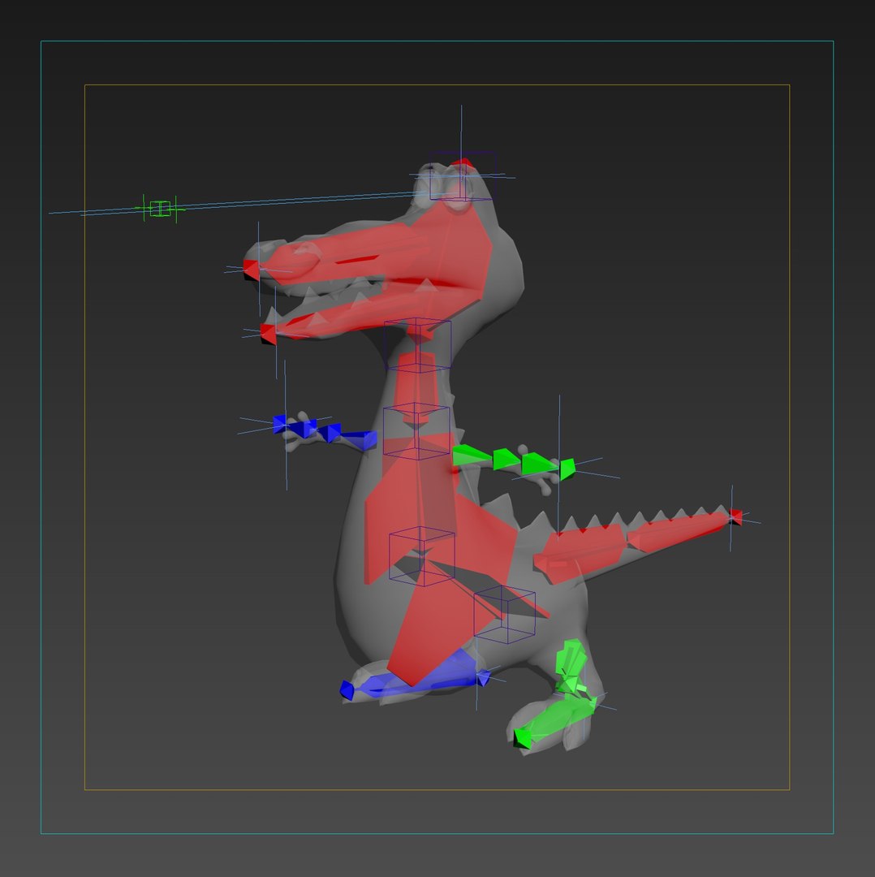Click the green toe end nub
The image size is (875, 877).
(522, 737)
